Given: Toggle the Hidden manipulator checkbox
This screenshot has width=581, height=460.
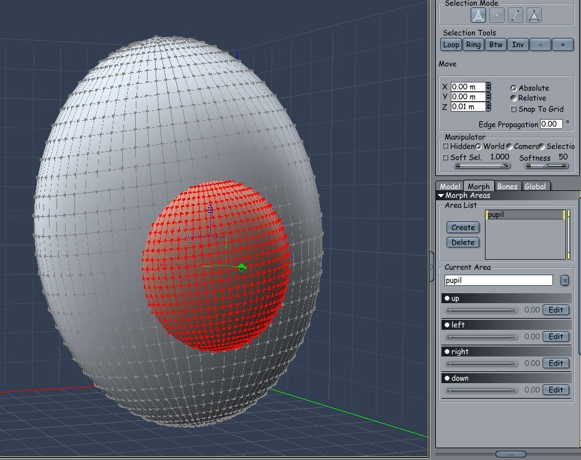Looking at the screenshot, I should (x=445, y=146).
